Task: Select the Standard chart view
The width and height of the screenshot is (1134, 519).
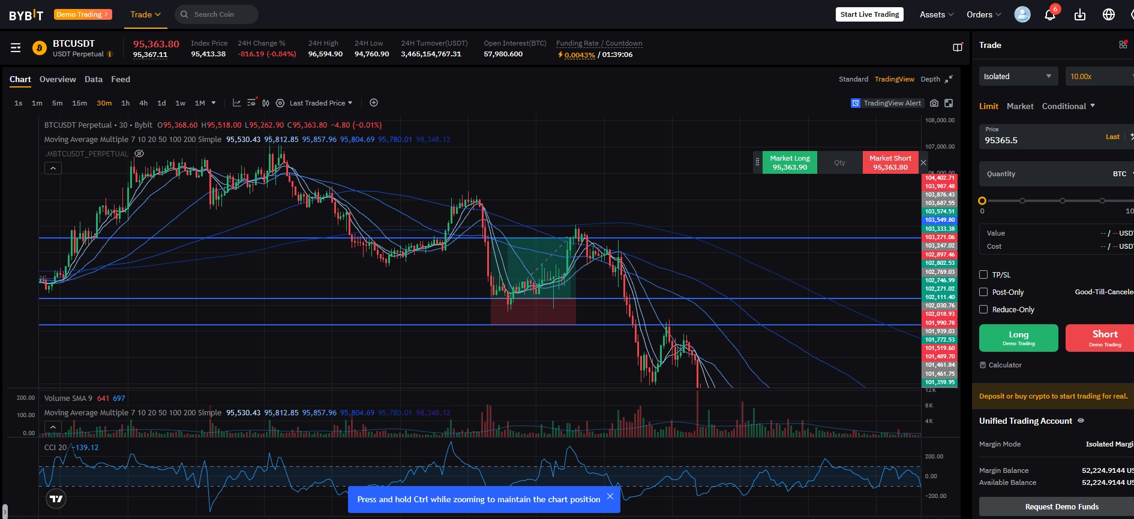Action: tap(853, 79)
